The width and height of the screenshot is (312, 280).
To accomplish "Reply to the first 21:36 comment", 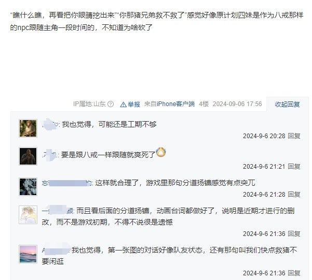I will tap(294, 234).
